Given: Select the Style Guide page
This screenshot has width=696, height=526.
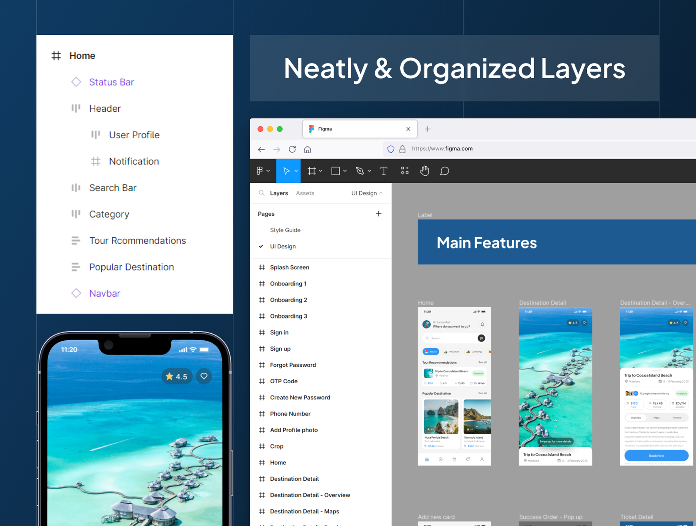Looking at the screenshot, I should (285, 230).
